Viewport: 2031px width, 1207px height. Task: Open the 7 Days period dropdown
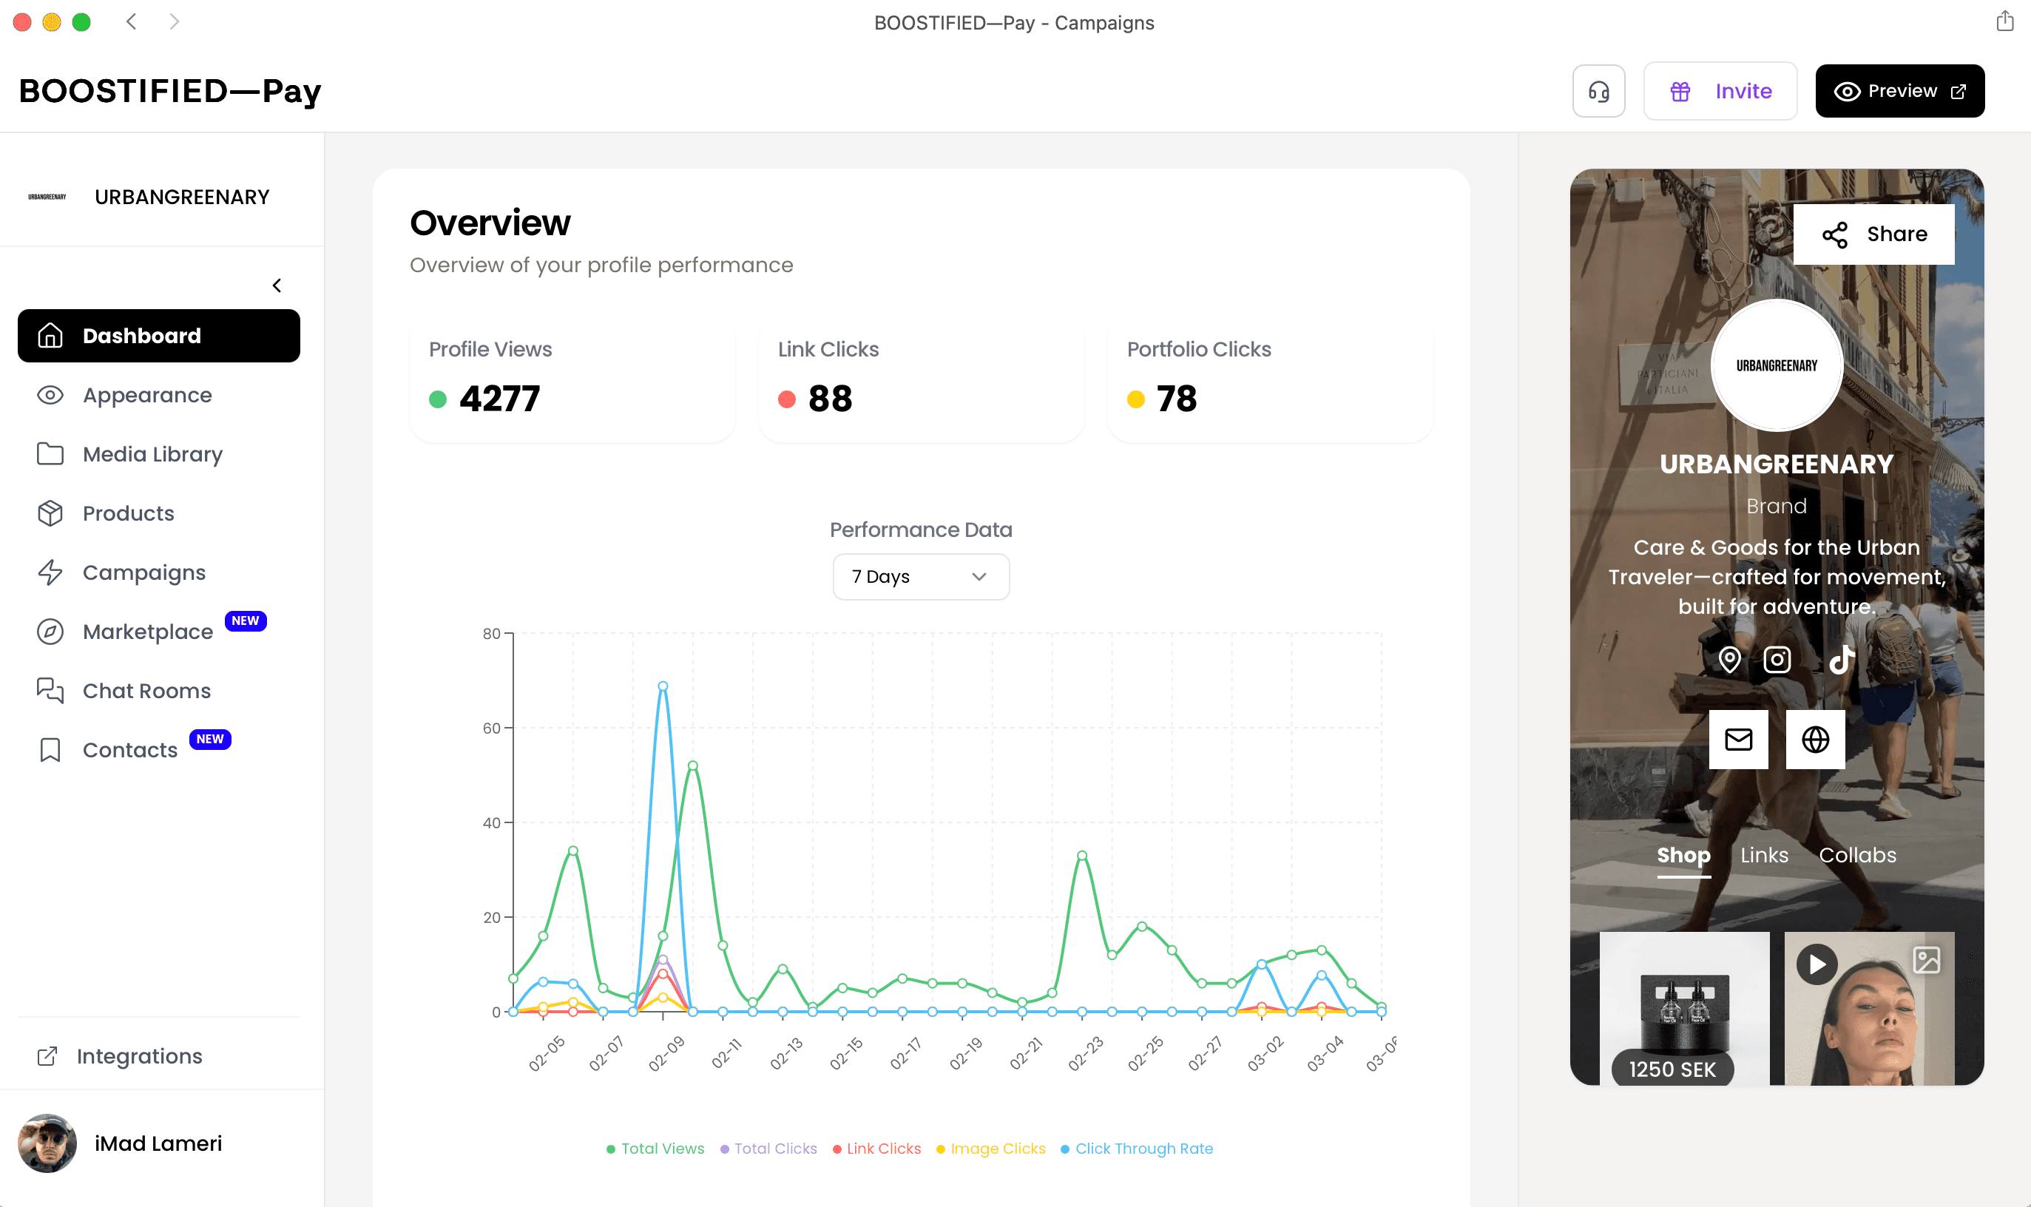coord(921,577)
